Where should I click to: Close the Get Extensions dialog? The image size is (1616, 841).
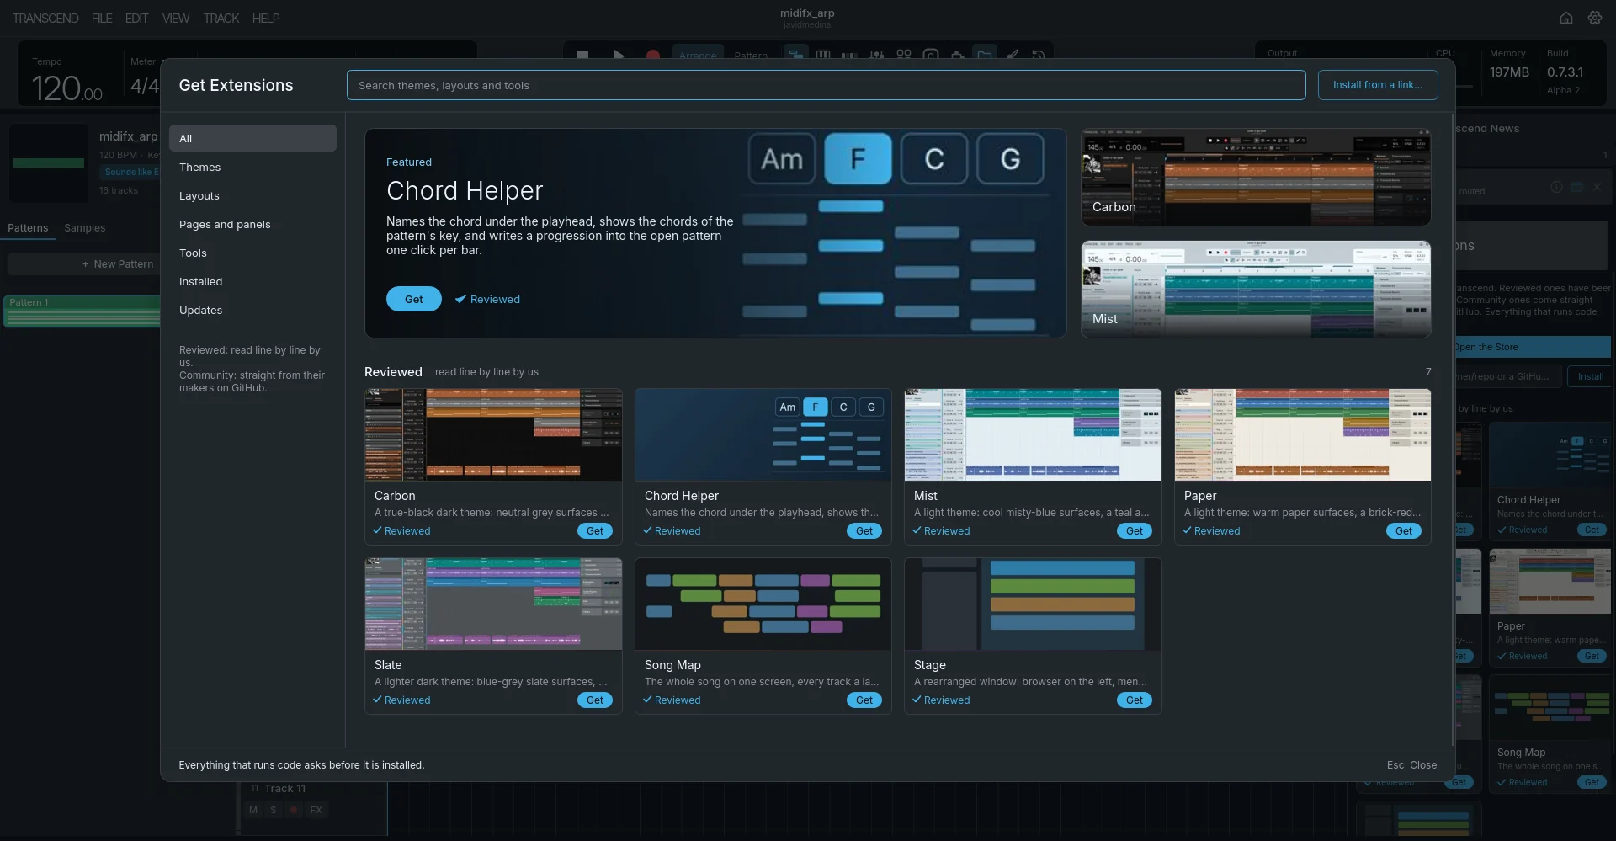1412,765
